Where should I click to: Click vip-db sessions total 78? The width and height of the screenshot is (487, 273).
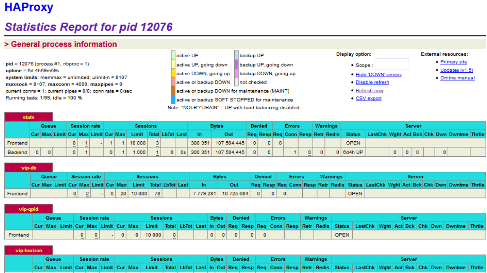pyautogui.click(x=157, y=194)
